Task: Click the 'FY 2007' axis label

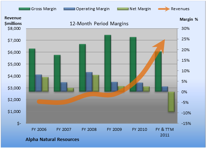Action: point(64,129)
